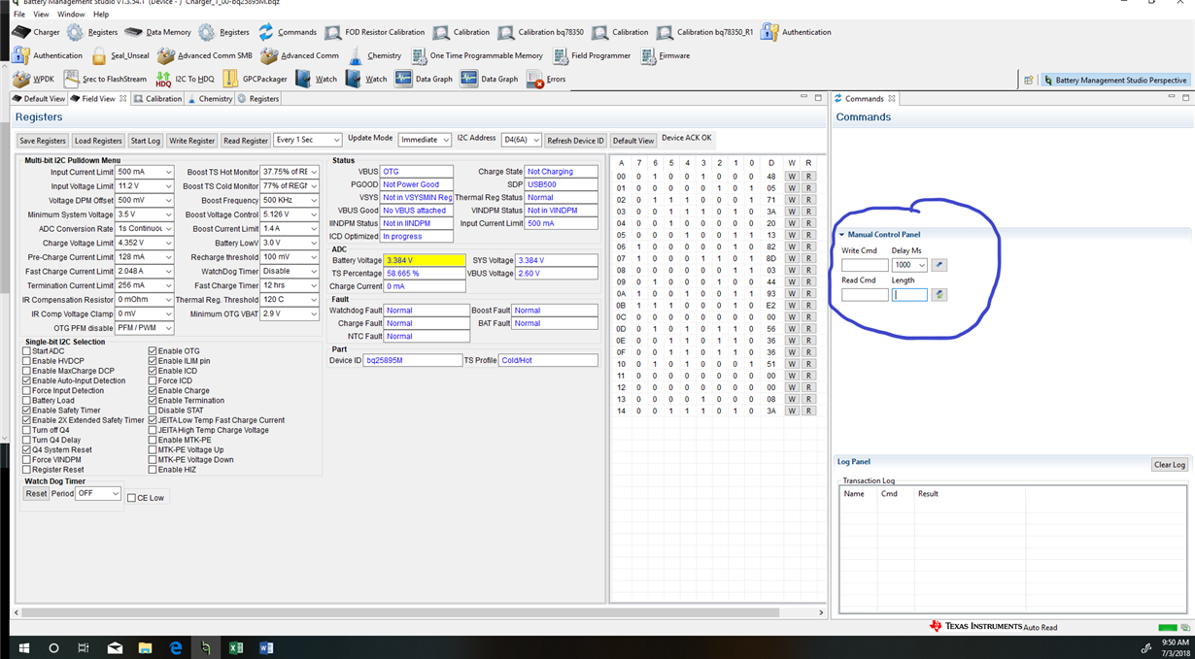The width and height of the screenshot is (1195, 659).
Task: Open FOD Resistor Calibration tool
Action: pos(374,32)
